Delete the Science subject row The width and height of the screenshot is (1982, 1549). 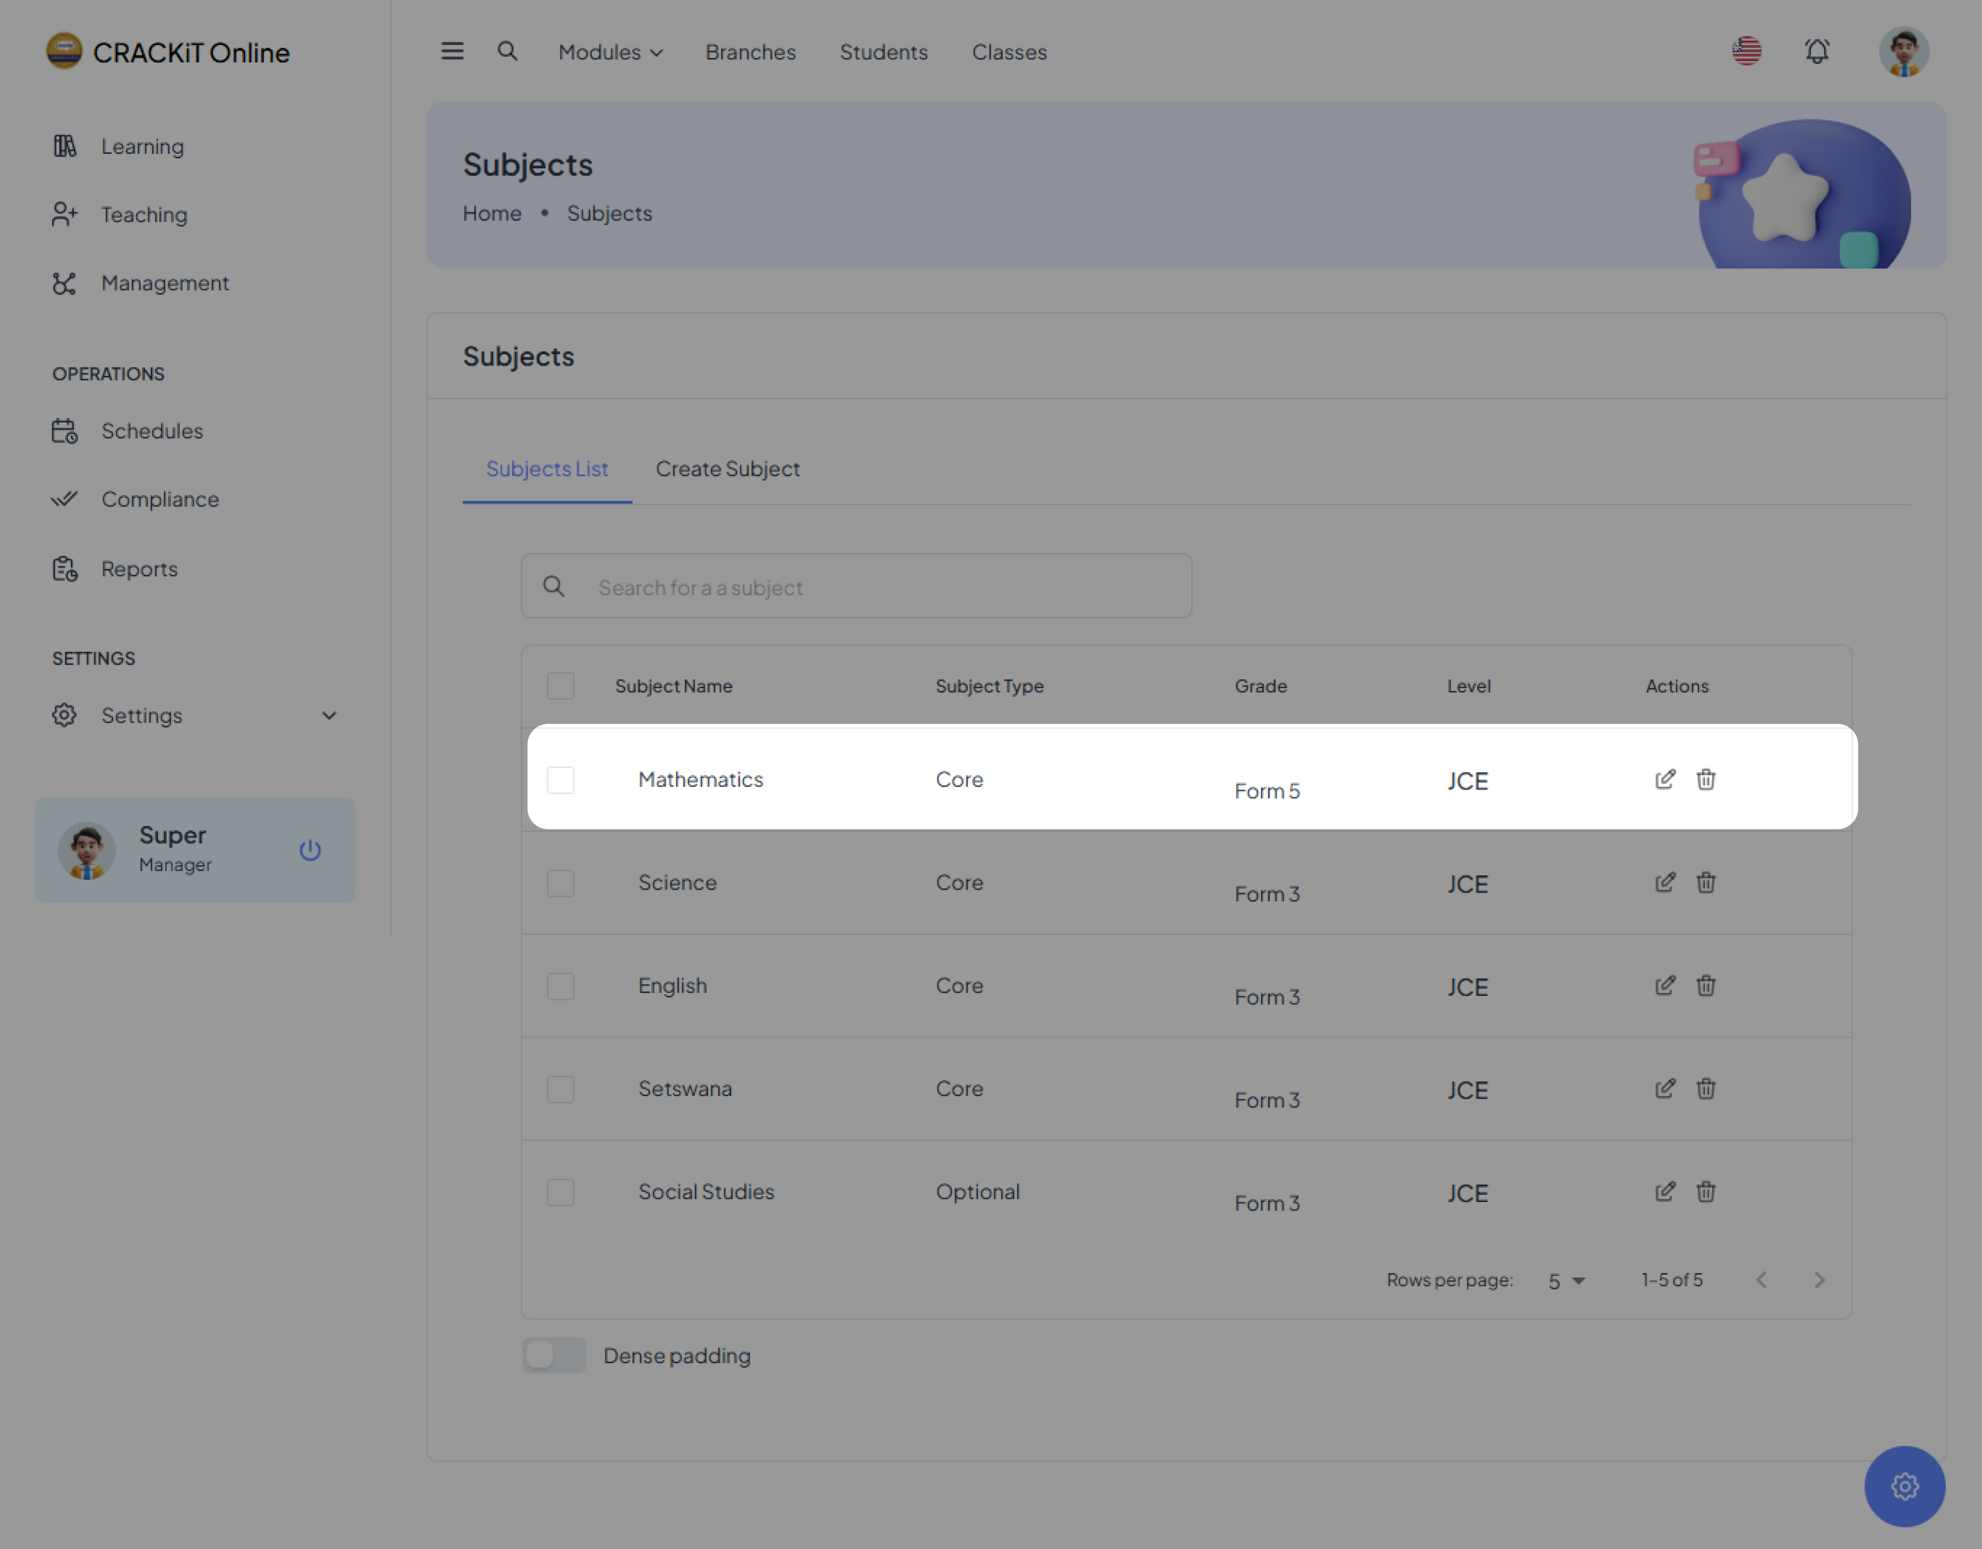pos(1705,882)
